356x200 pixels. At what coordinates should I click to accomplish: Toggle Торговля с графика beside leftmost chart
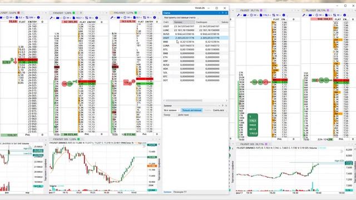point(46,169)
